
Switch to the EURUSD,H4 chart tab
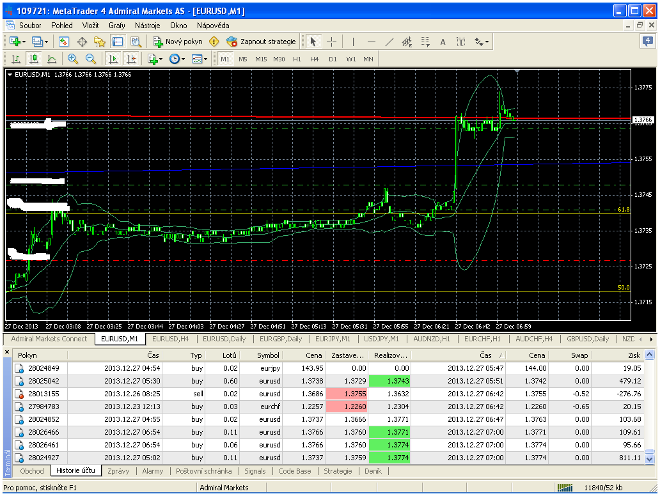click(171, 339)
